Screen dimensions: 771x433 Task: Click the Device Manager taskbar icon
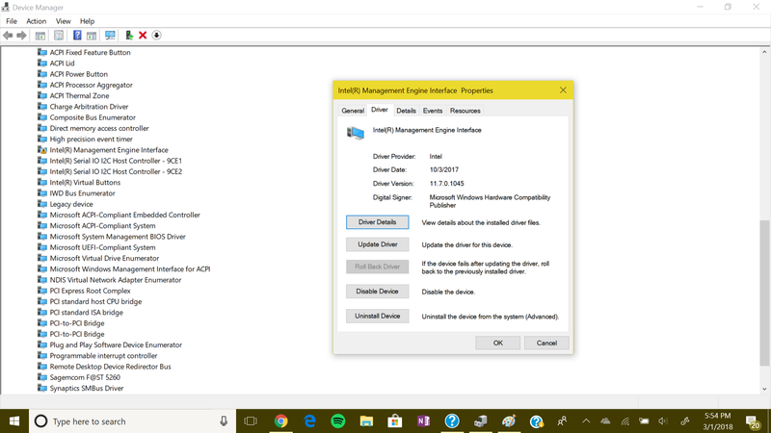pyautogui.click(x=480, y=421)
